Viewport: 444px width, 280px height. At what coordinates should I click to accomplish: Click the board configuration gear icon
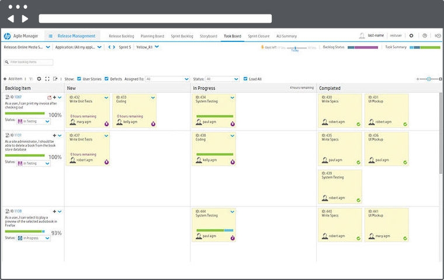coord(39,79)
